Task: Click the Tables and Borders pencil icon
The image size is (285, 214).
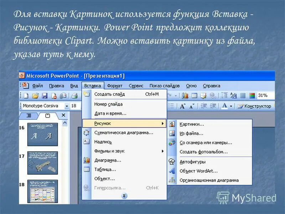Action: coord(203,95)
